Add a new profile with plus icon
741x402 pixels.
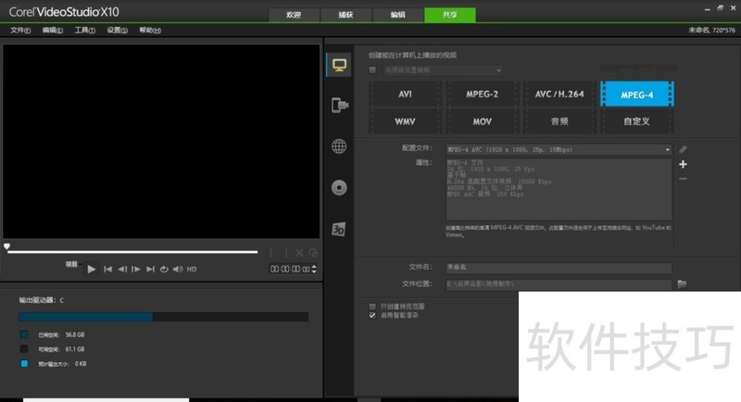coord(683,164)
